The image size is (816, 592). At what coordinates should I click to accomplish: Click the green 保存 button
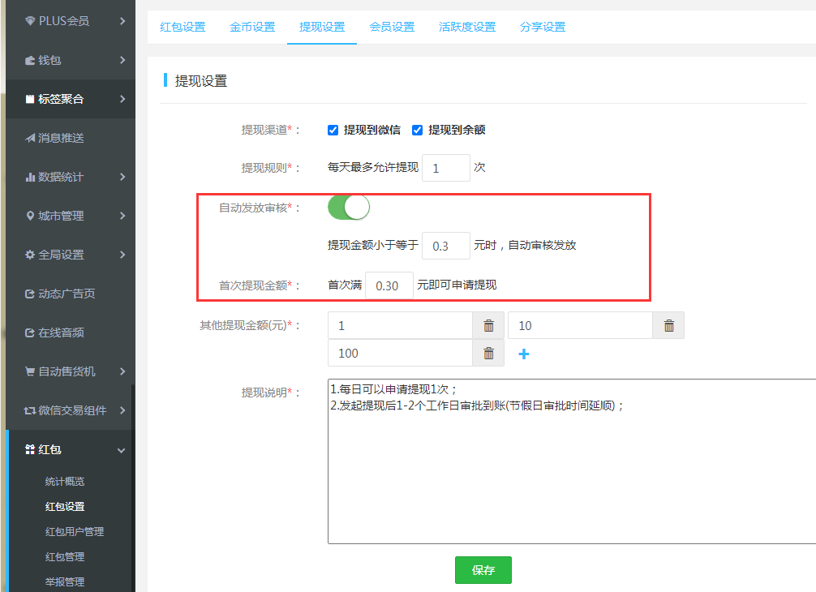(483, 570)
